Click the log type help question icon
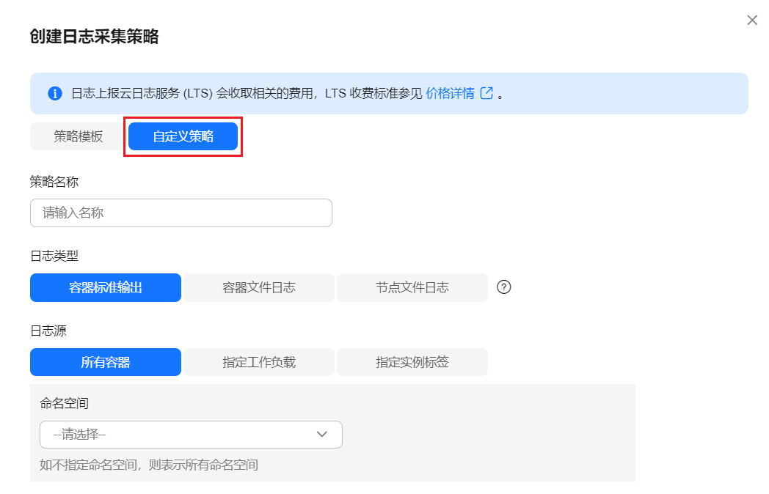 point(503,287)
